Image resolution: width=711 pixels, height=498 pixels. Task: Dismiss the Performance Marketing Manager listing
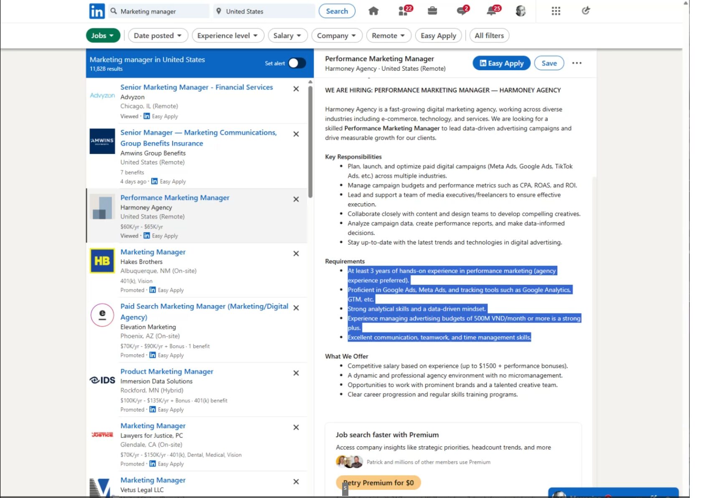296,199
